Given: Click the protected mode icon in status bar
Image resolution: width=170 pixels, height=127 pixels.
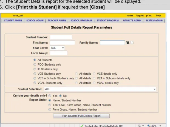Looking at the screenshot, I should coord(139,126).
